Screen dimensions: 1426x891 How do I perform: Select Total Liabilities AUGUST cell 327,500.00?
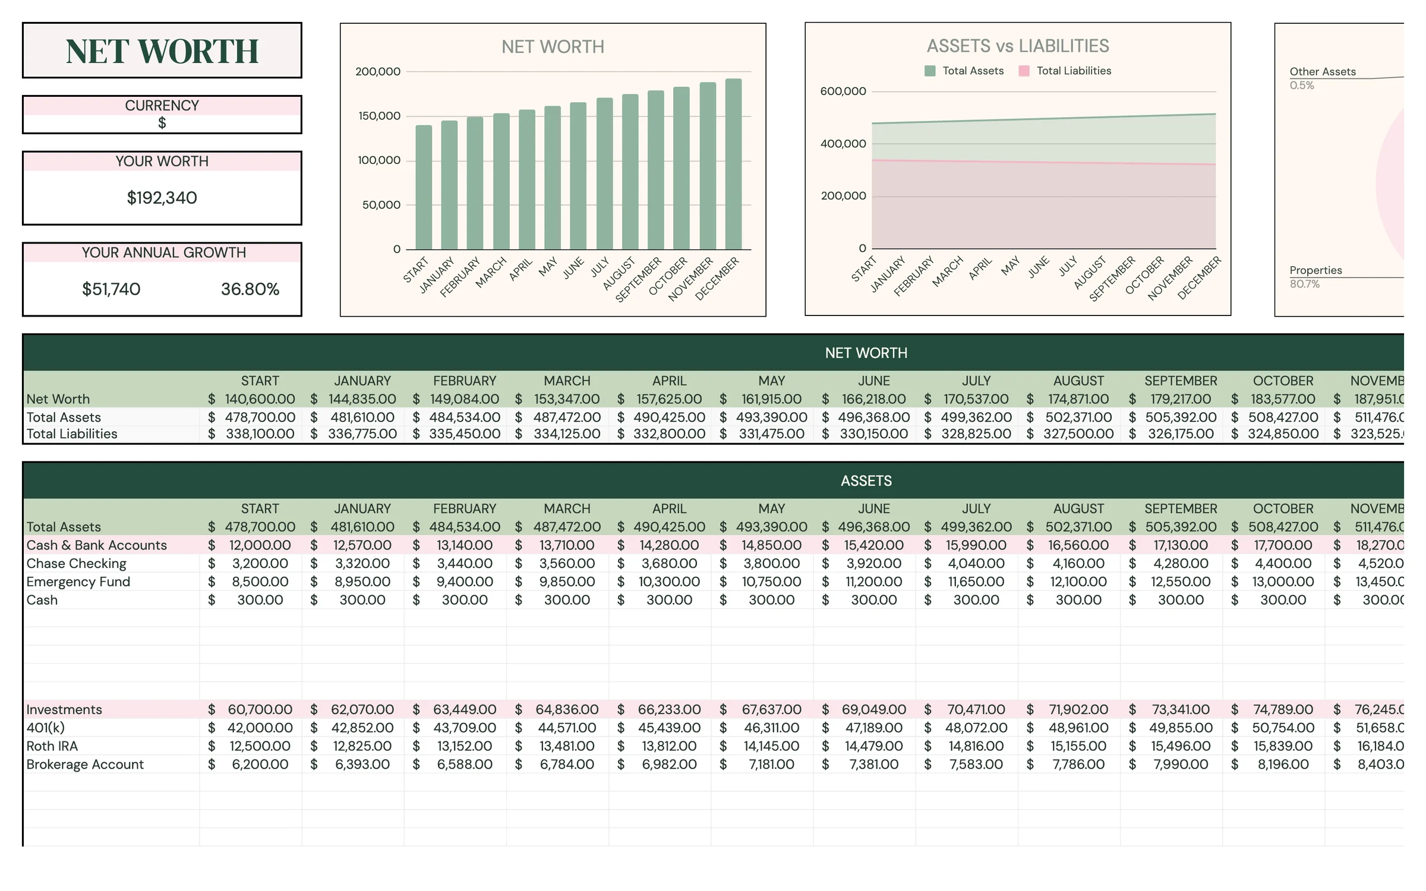tap(1069, 434)
